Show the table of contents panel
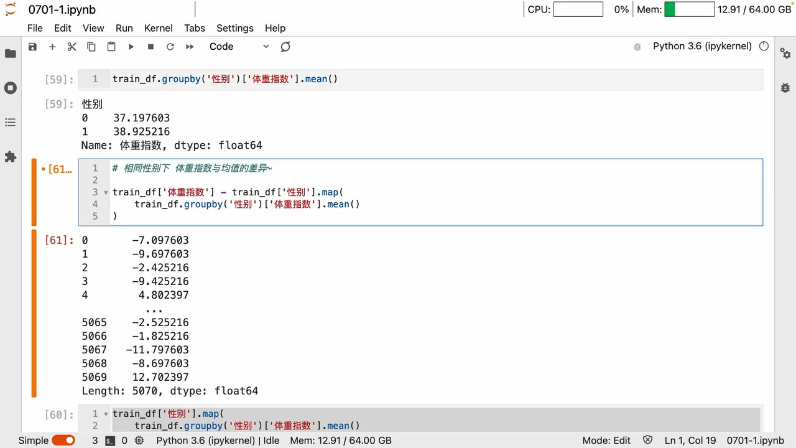Viewport: 796px width, 448px height. 11,123
